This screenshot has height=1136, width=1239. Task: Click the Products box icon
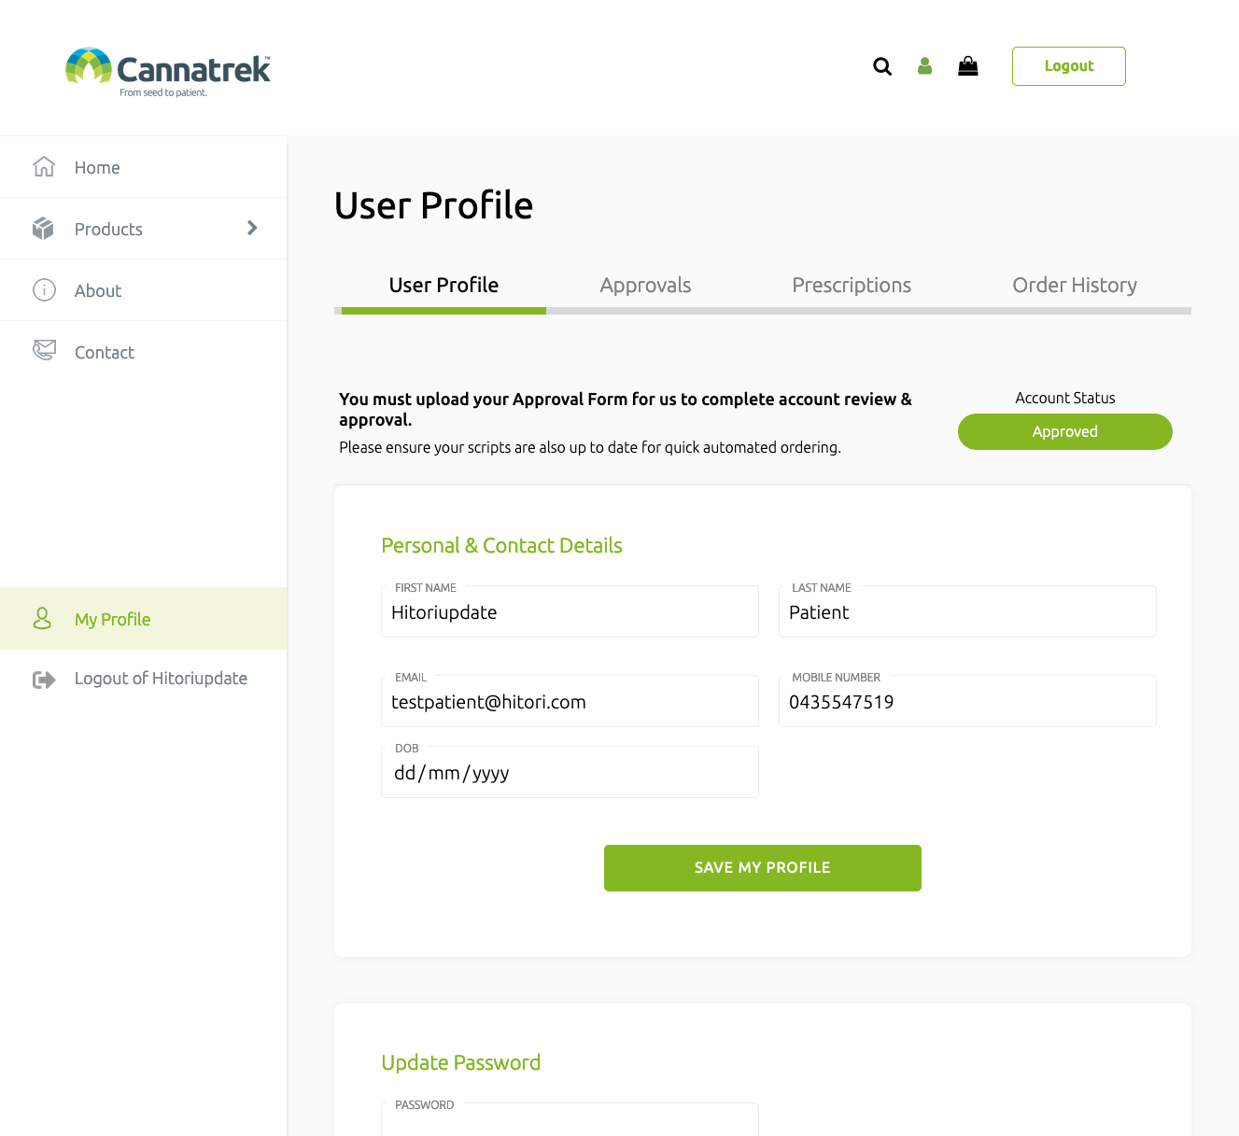pos(44,229)
